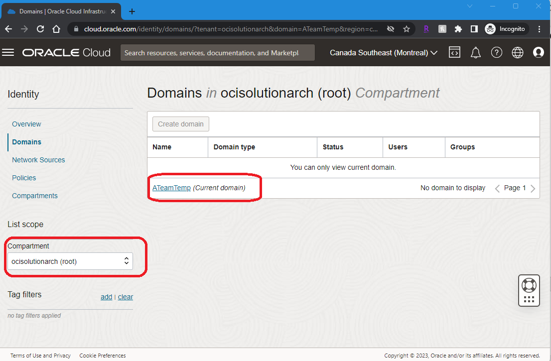Viewport: 551px width, 361px height.
Task: Open the Policies sidebar item
Action: pyautogui.click(x=24, y=178)
